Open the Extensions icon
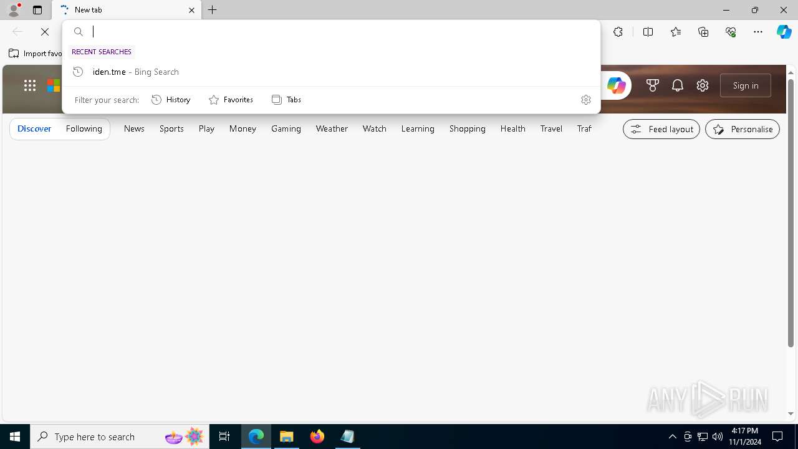798x449 pixels. coord(618,32)
